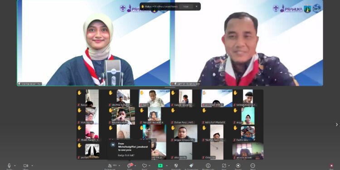Click hand icon in raised hands banner
Viewport: 340px width, 170px height.
143,6
